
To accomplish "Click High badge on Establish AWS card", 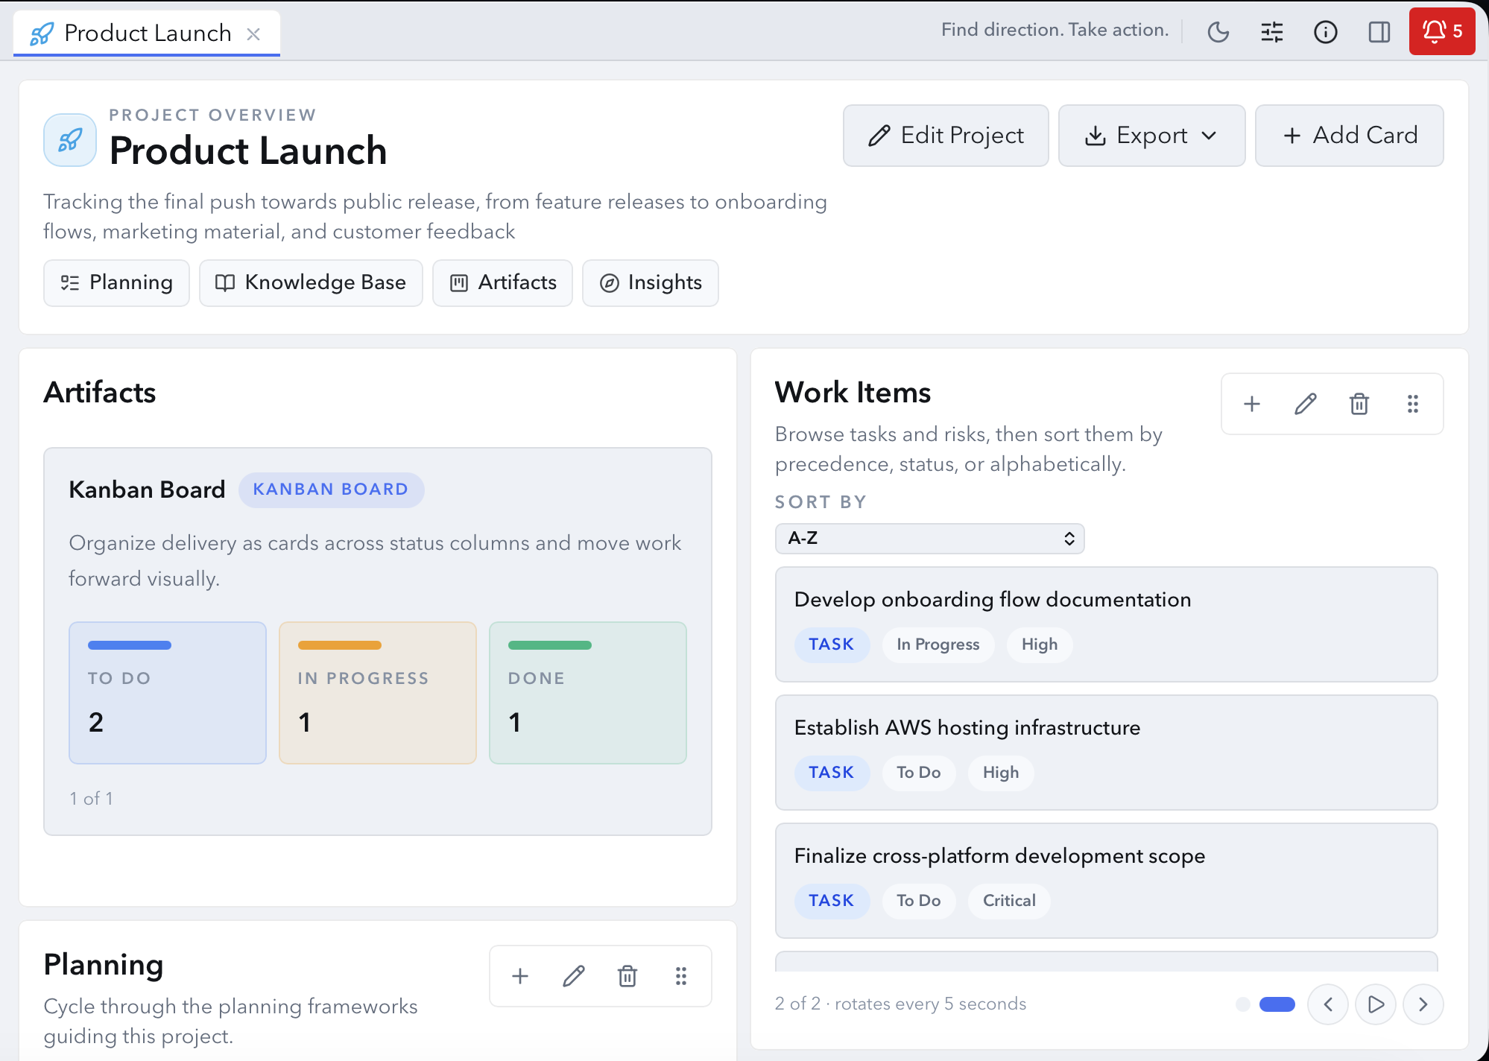I will pos(1001,773).
